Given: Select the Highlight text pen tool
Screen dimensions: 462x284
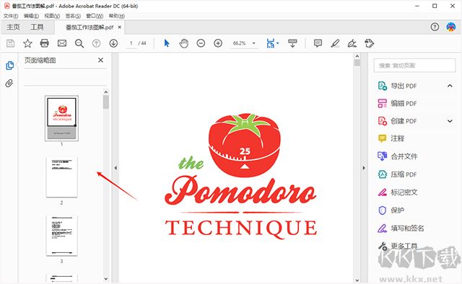Looking at the screenshot, I should tap(335, 43).
